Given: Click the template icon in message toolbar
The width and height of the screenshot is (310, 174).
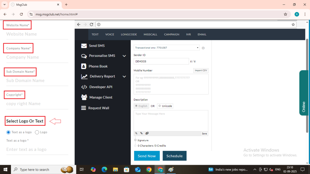Looking at the screenshot, I should 147,133.
